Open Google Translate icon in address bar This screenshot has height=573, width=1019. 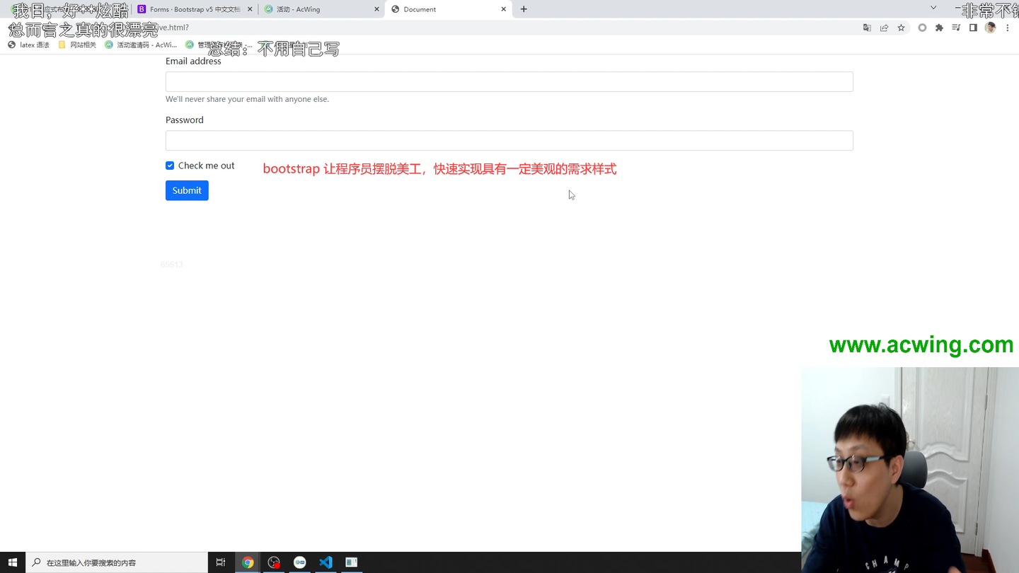click(867, 26)
